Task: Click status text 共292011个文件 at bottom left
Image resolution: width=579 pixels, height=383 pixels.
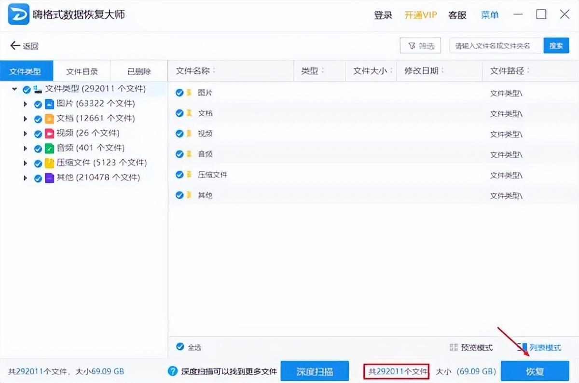Action: [x=39, y=372]
